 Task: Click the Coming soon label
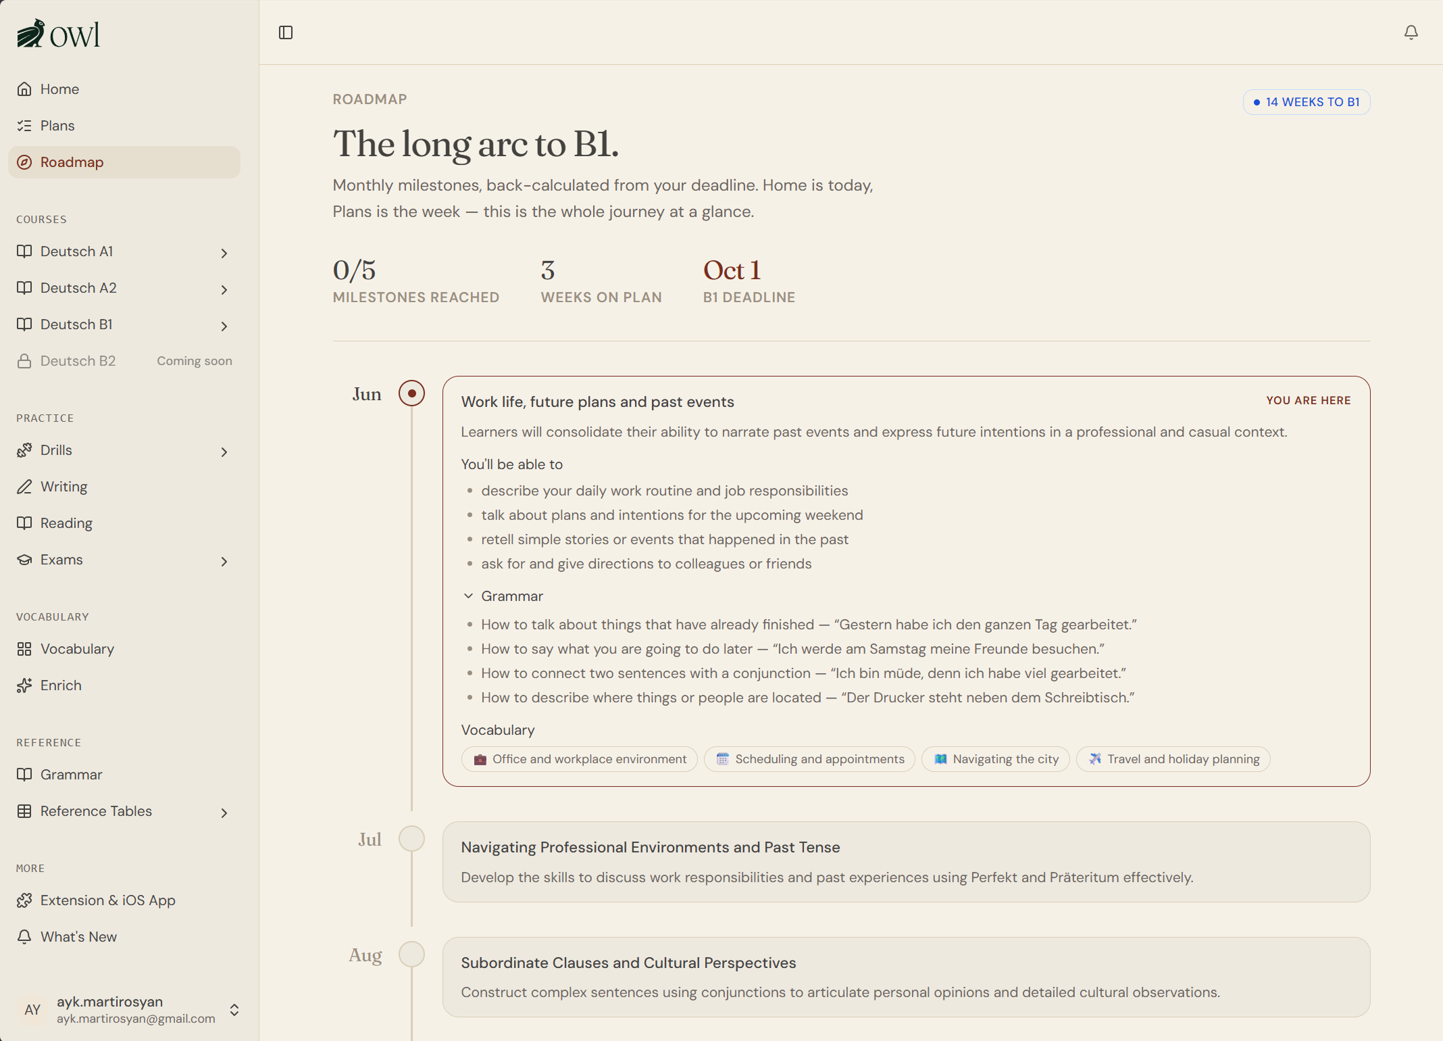[x=195, y=361]
